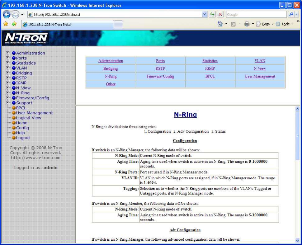Expand the VLAN tree node
The height and width of the screenshot is (245, 302).
click(x=8, y=68)
